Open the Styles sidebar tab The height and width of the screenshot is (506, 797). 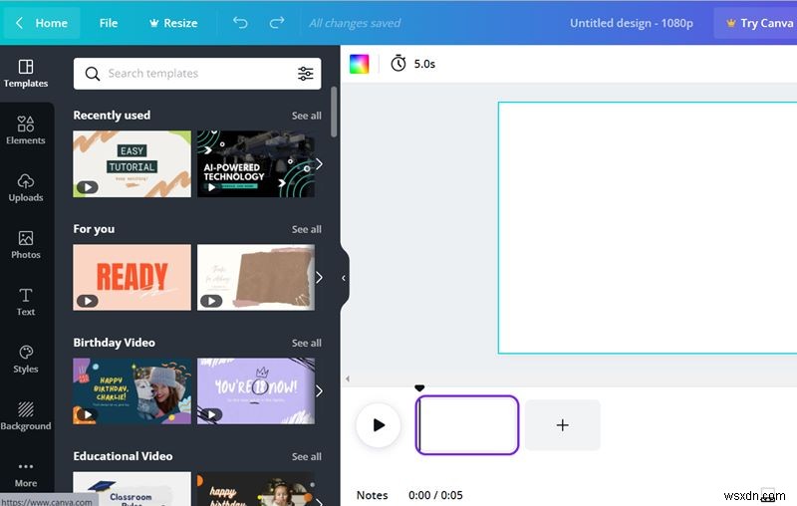point(26,360)
